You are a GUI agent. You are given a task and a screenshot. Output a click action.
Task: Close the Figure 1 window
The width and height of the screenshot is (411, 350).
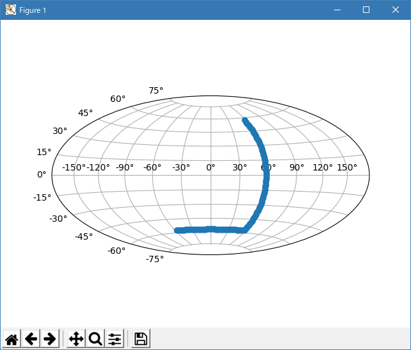pos(396,10)
